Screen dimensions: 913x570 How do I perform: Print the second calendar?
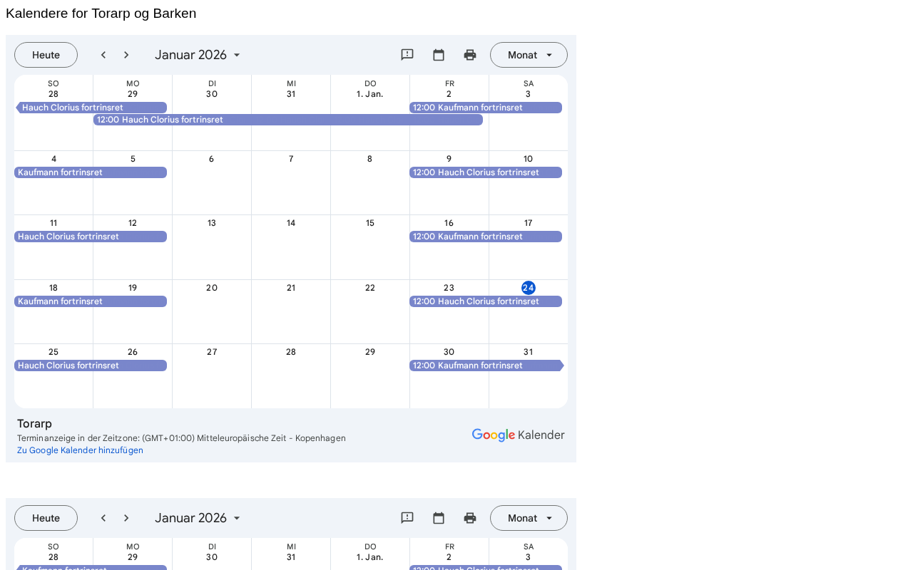(x=470, y=518)
